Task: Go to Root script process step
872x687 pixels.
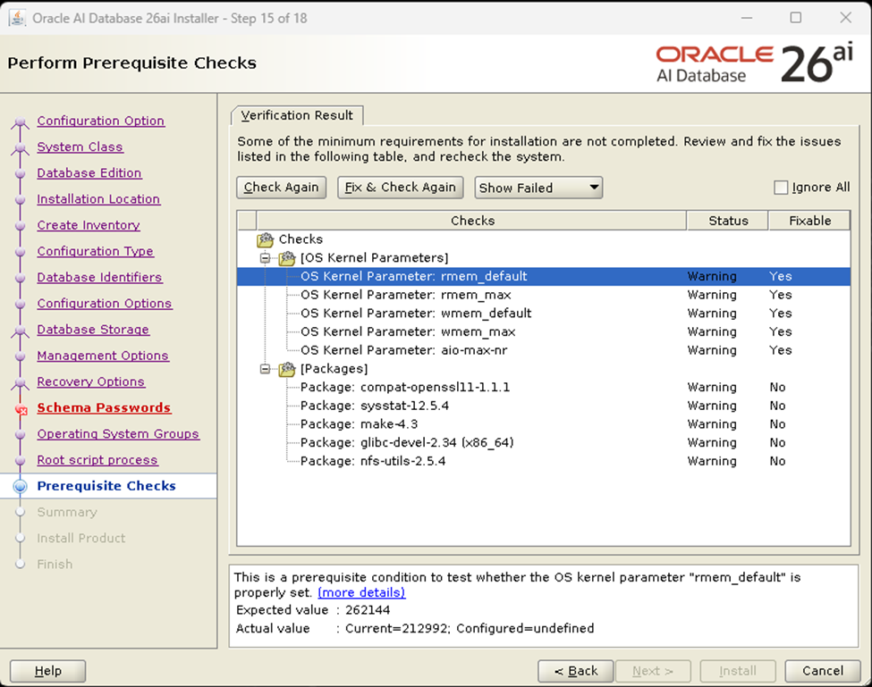Action: click(97, 460)
